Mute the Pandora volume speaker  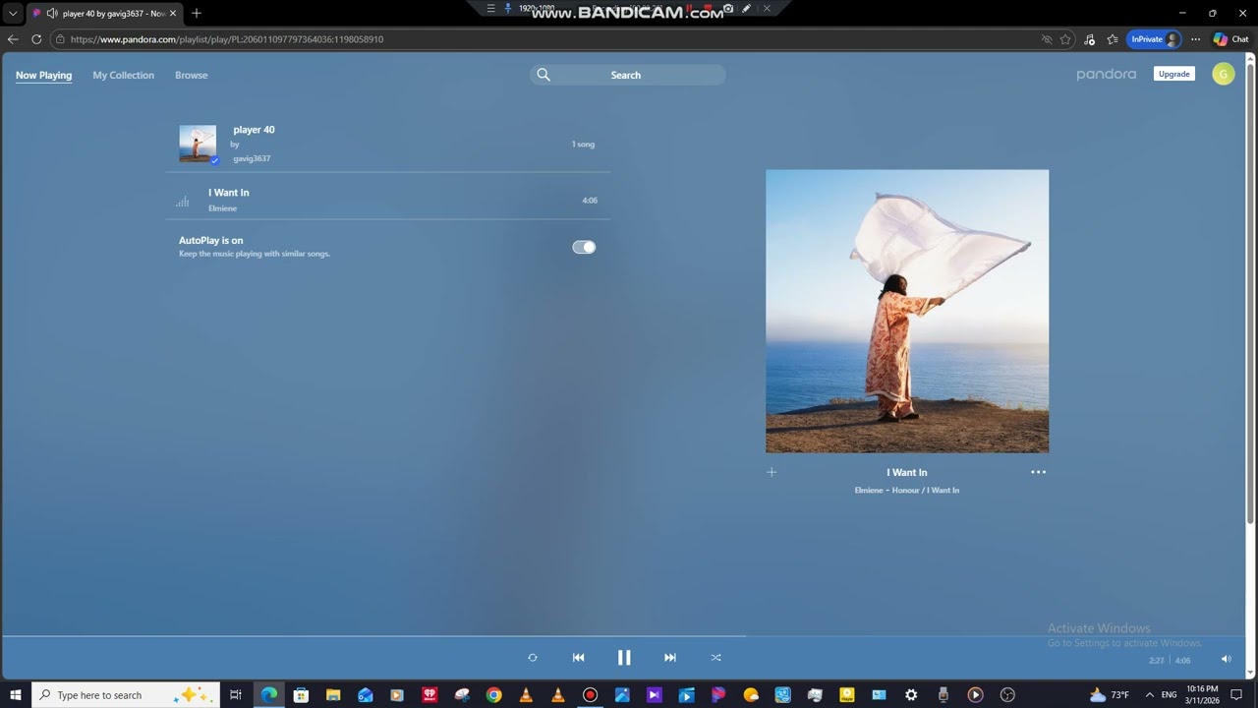[1226, 659]
